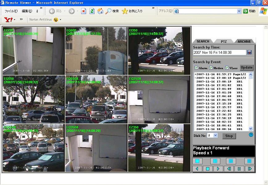This screenshot has width=268, height=185.
Task: Toggle the Alarm event checkbox
Action: [x=196, y=68]
